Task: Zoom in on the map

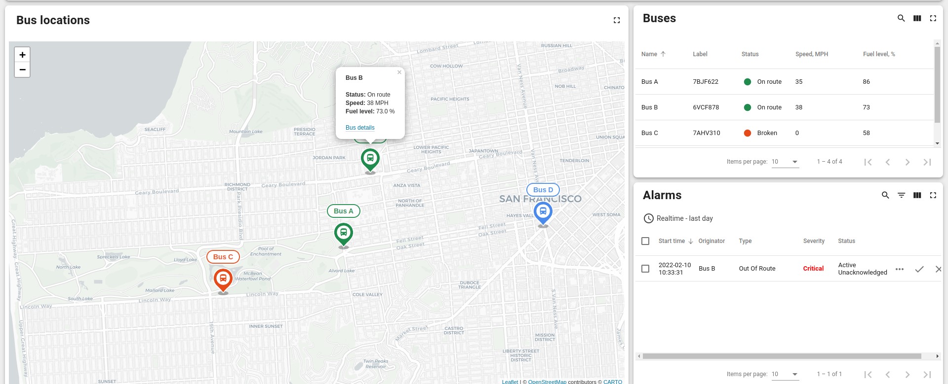Action: (x=22, y=55)
